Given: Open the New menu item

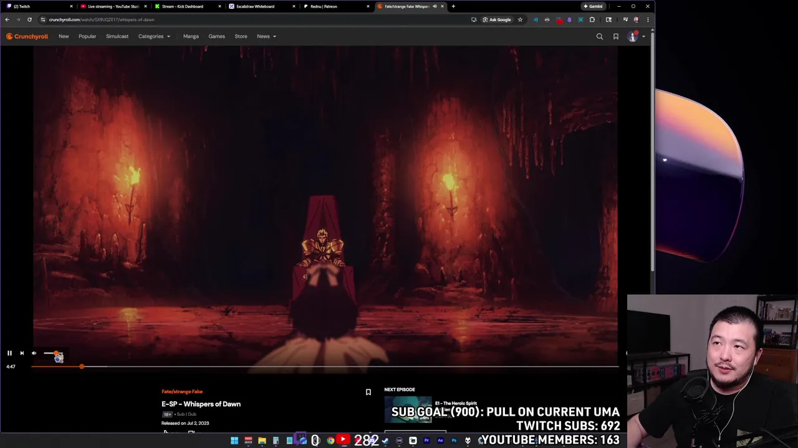Looking at the screenshot, I should click(x=64, y=36).
